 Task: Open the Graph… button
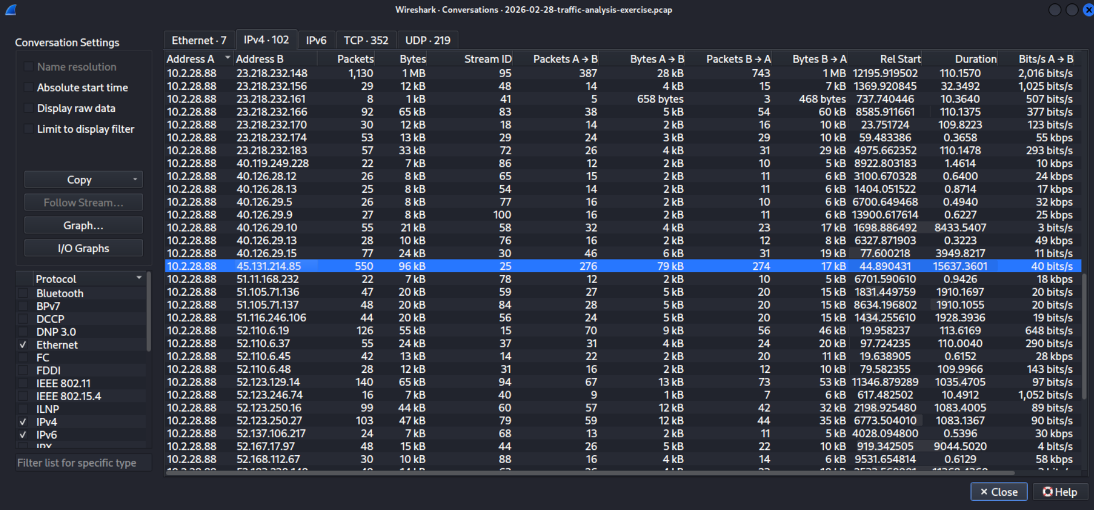click(84, 225)
